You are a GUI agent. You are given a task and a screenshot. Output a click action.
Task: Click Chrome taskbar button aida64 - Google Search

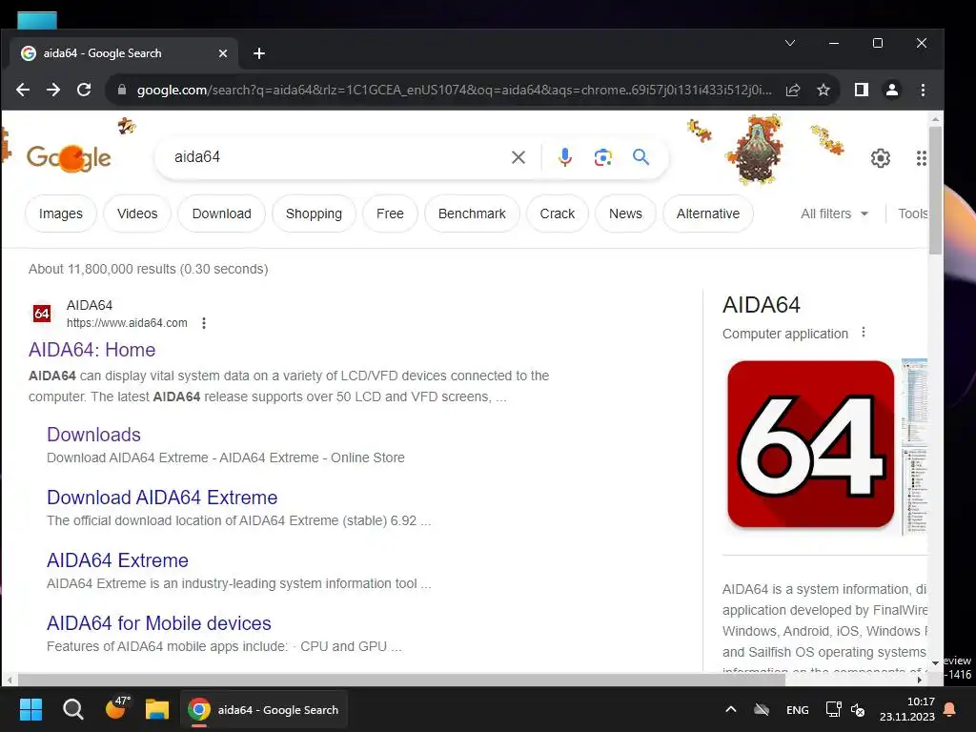pyautogui.click(x=264, y=709)
